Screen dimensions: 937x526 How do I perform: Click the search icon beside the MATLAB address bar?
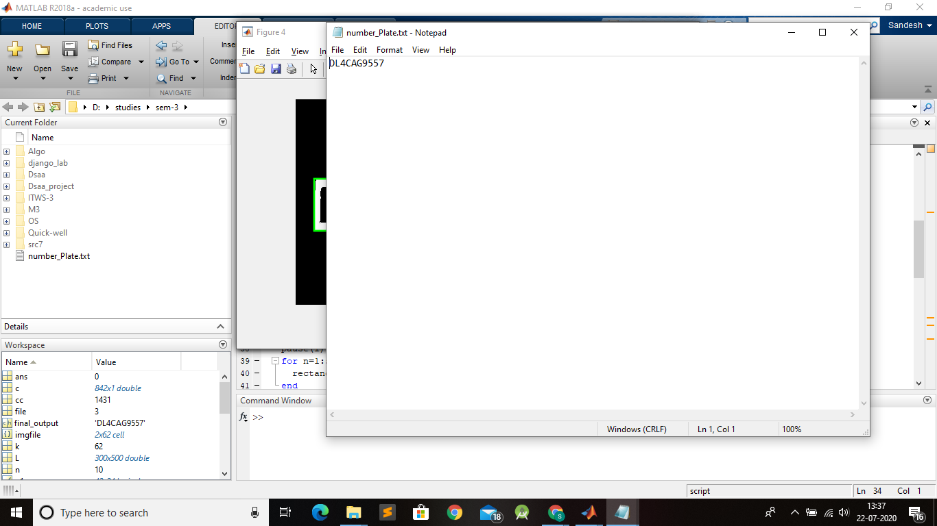(928, 108)
